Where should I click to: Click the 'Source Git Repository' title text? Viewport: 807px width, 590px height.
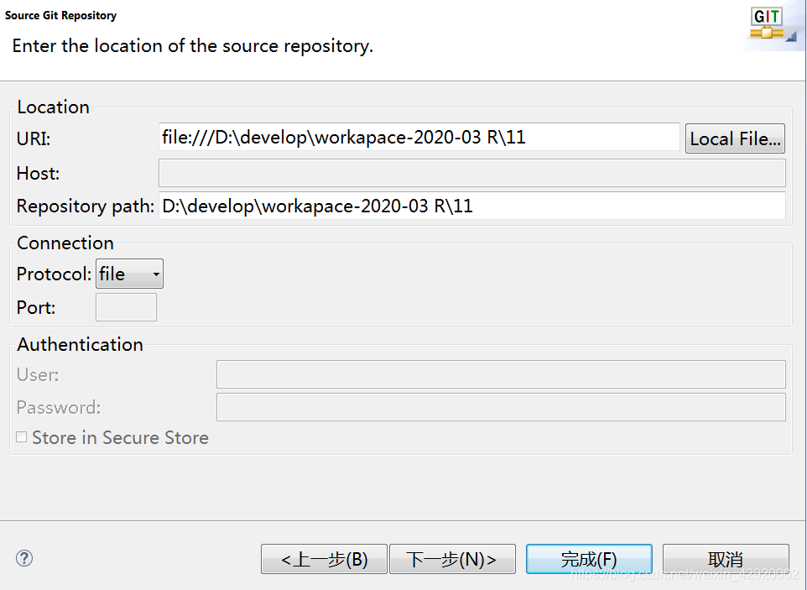pyautogui.click(x=60, y=15)
